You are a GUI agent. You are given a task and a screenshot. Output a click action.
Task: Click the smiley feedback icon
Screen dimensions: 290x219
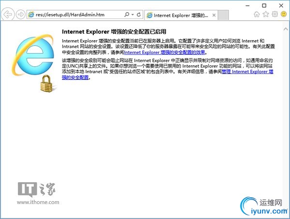point(284,14)
